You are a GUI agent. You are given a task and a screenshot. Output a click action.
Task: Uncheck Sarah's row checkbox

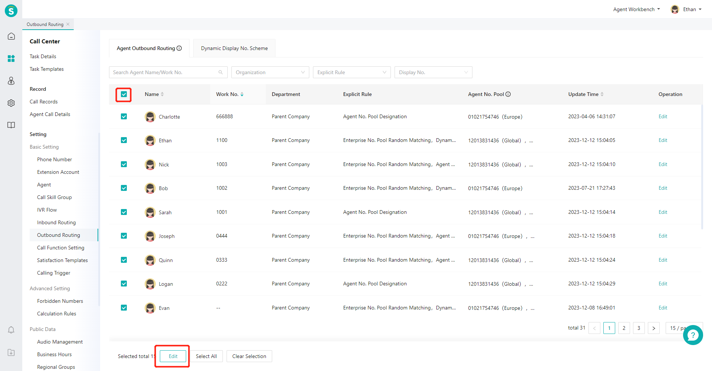tap(124, 212)
